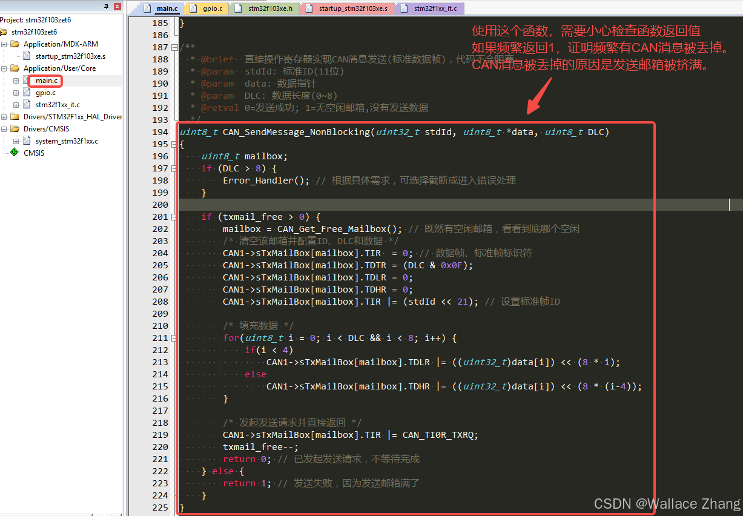Select gpio.c in the project tree
The width and height of the screenshot is (743, 516).
coord(45,93)
